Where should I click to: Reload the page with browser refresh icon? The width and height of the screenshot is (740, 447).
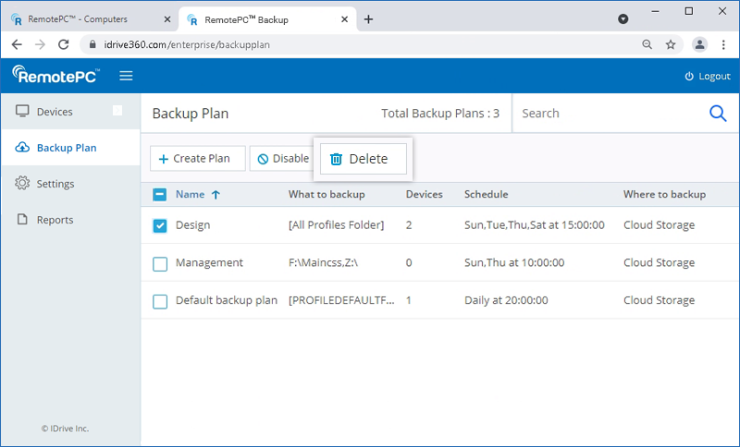pos(64,44)
